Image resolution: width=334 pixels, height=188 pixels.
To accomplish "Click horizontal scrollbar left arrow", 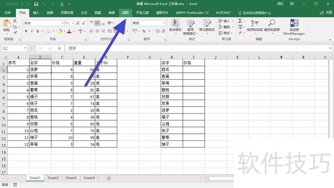I will (x=207, y=178).
